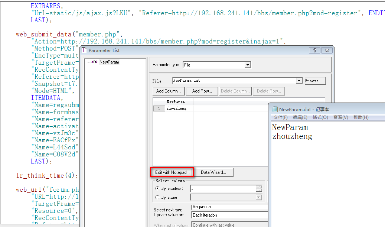
Task: Click the Add Column button
Action: [x=168, y=91]
